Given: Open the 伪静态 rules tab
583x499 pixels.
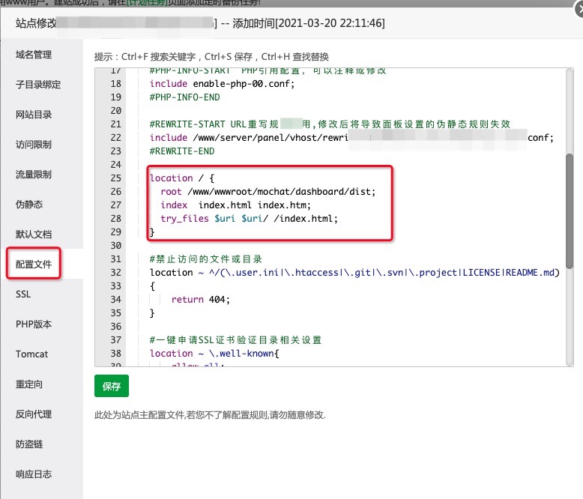Looking at the screenshot, I should click(x=29, y=205).
